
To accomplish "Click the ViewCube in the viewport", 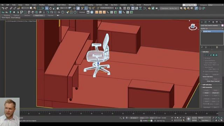I will click(x=193, y=27).
